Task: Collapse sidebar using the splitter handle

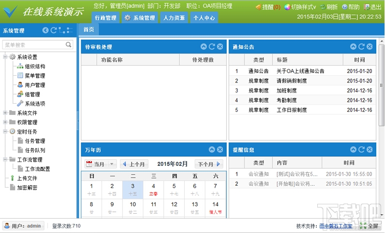Action: (x=77, y=121)
